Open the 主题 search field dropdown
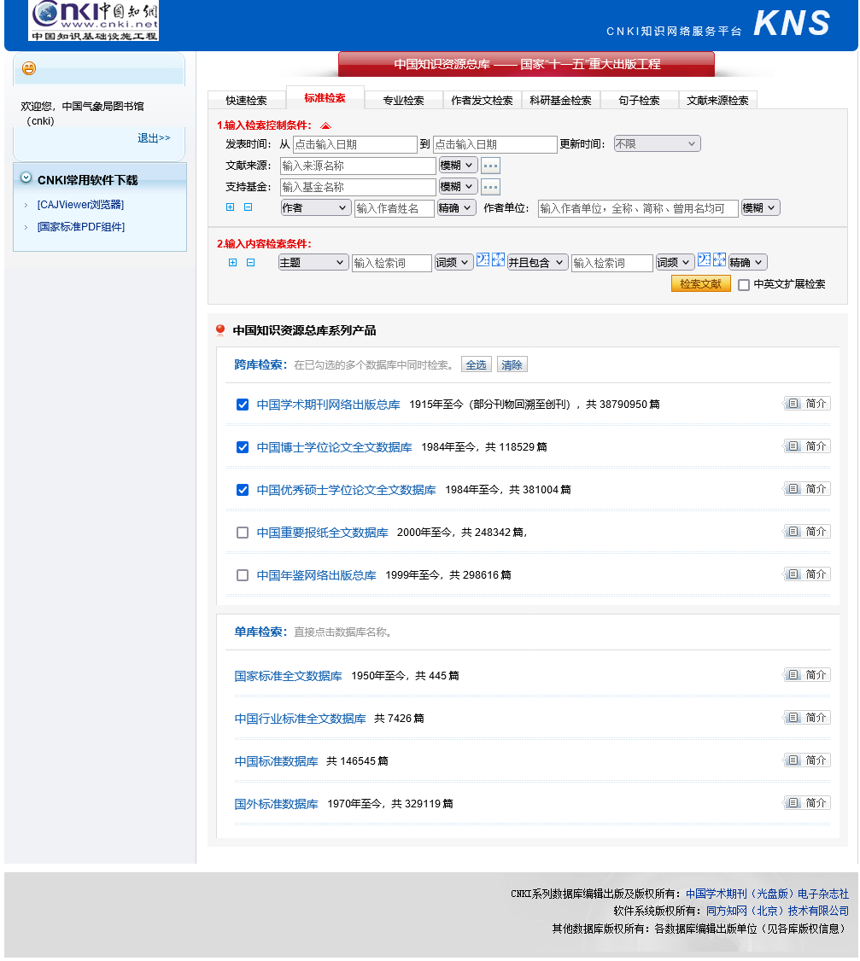Viewport: 860px width, 961px height. (x=313, y=262)
